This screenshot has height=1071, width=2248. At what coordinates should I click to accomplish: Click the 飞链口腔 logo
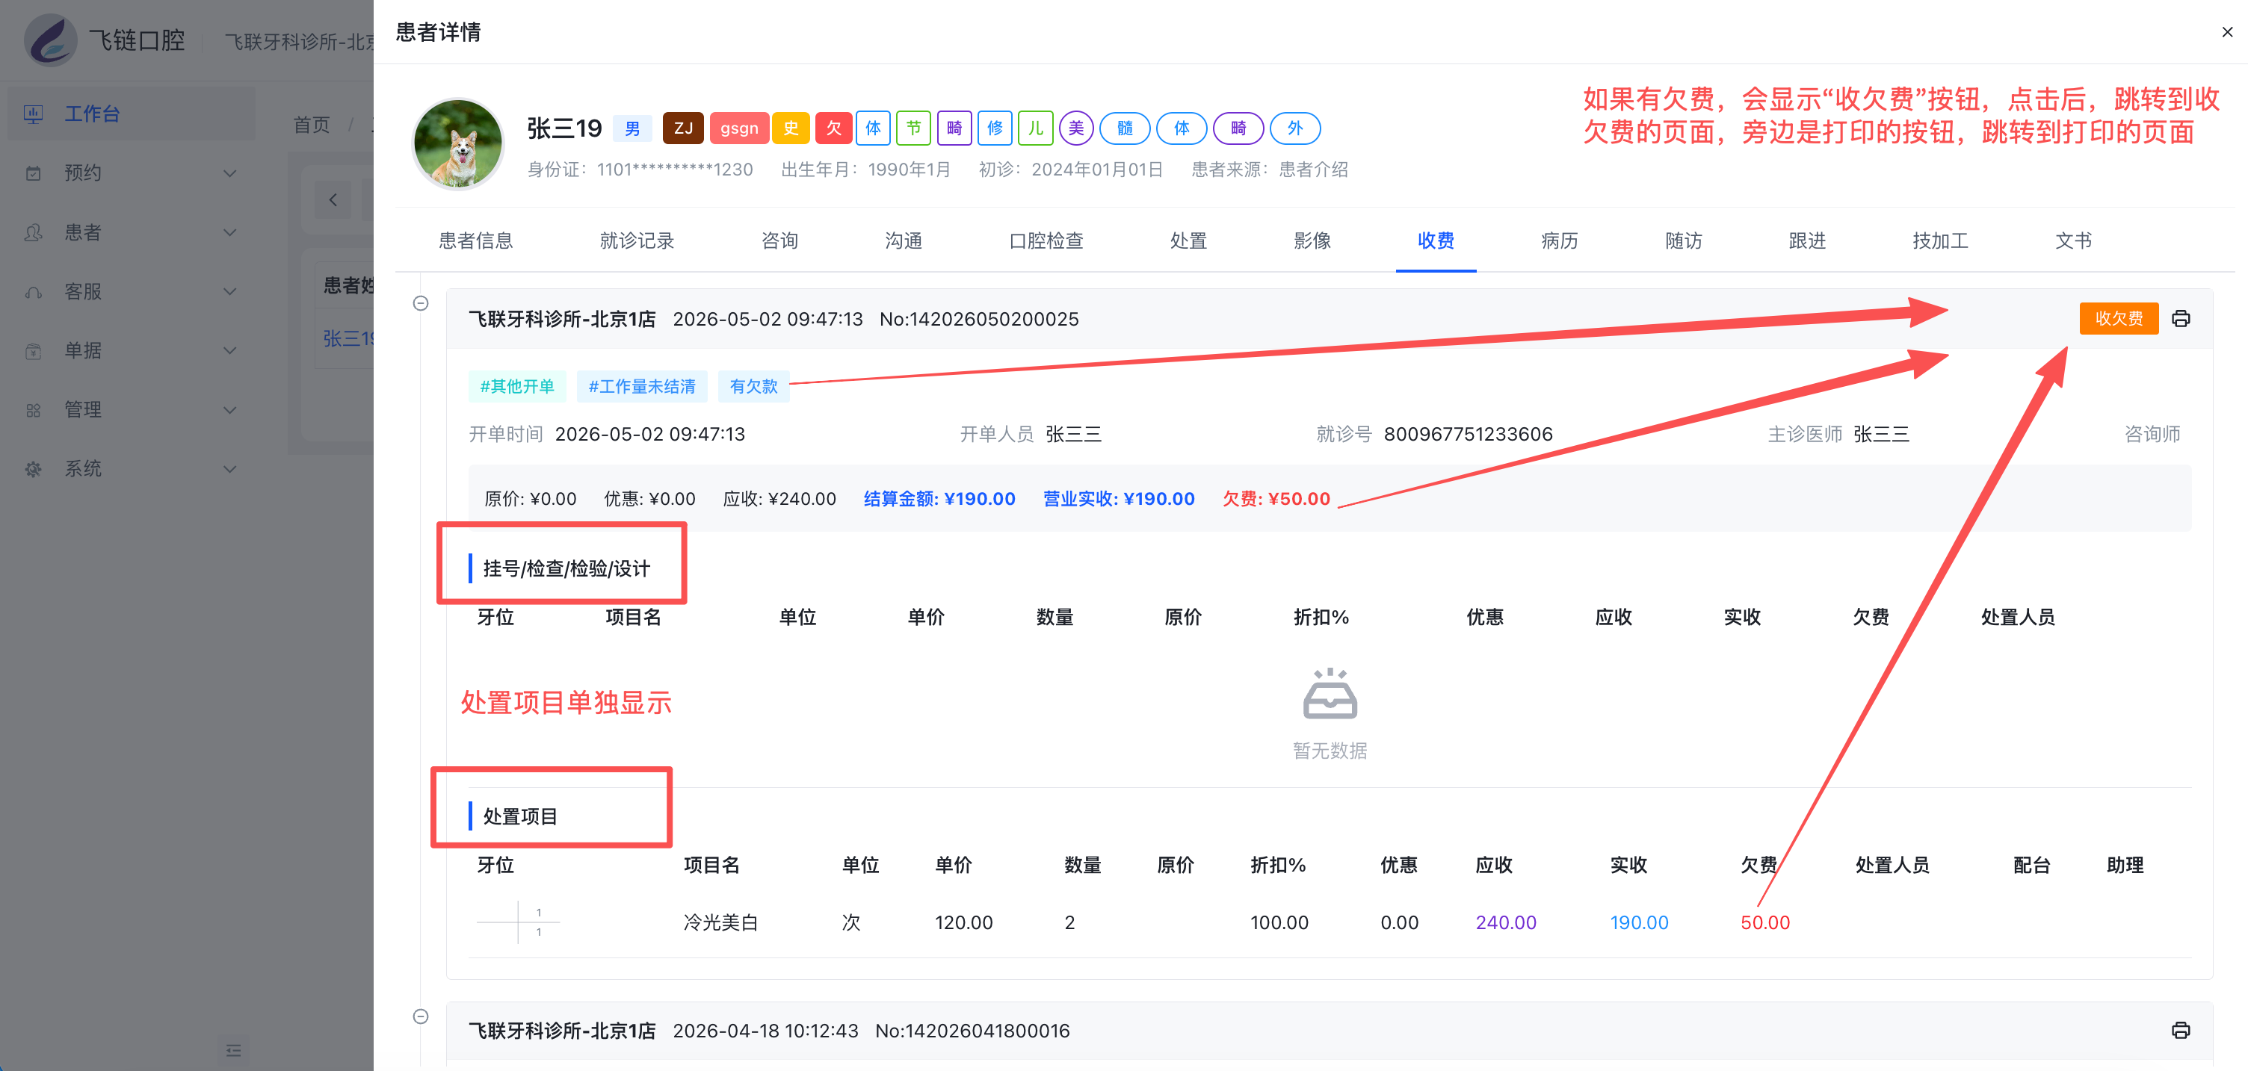tap(51, 40)
